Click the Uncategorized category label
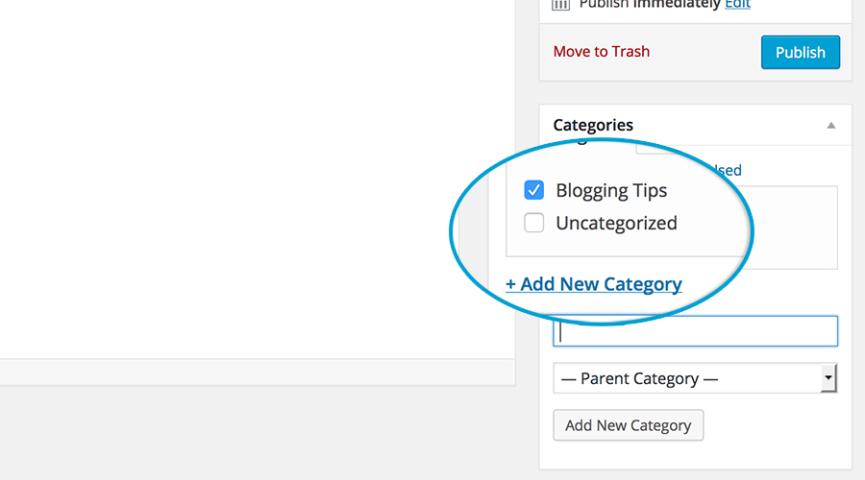Screen dimensions: 865x480 pyautogui.click(x=616, y=223)
